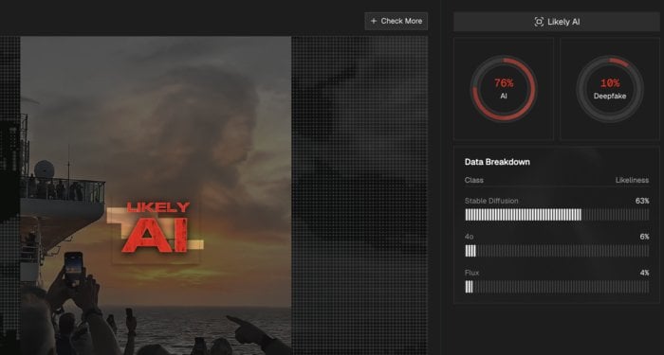This screenshot has height=355, width=664.
Task: Click the analyzed sunset image
Action: [156, 195]
